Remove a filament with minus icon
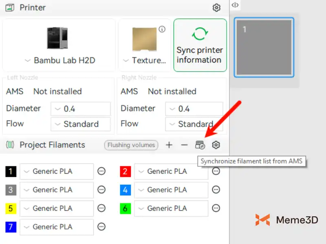The image size is (326, 244). click(184, 145)
